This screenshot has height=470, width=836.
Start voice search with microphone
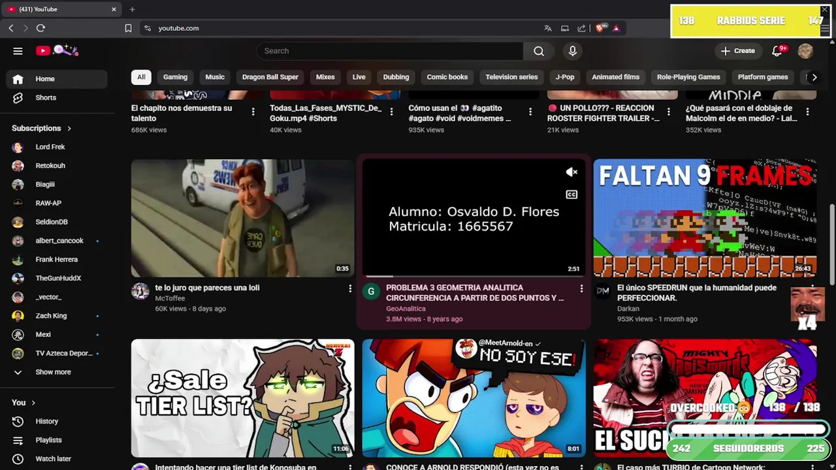click(x=573, y=51)
